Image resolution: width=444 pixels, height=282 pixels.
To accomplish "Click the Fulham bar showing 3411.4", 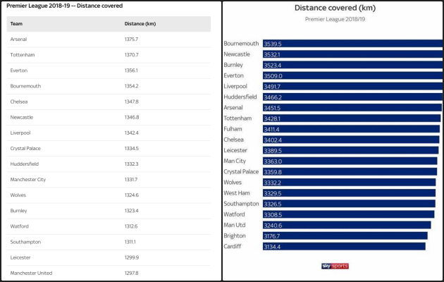I will 350,129.
